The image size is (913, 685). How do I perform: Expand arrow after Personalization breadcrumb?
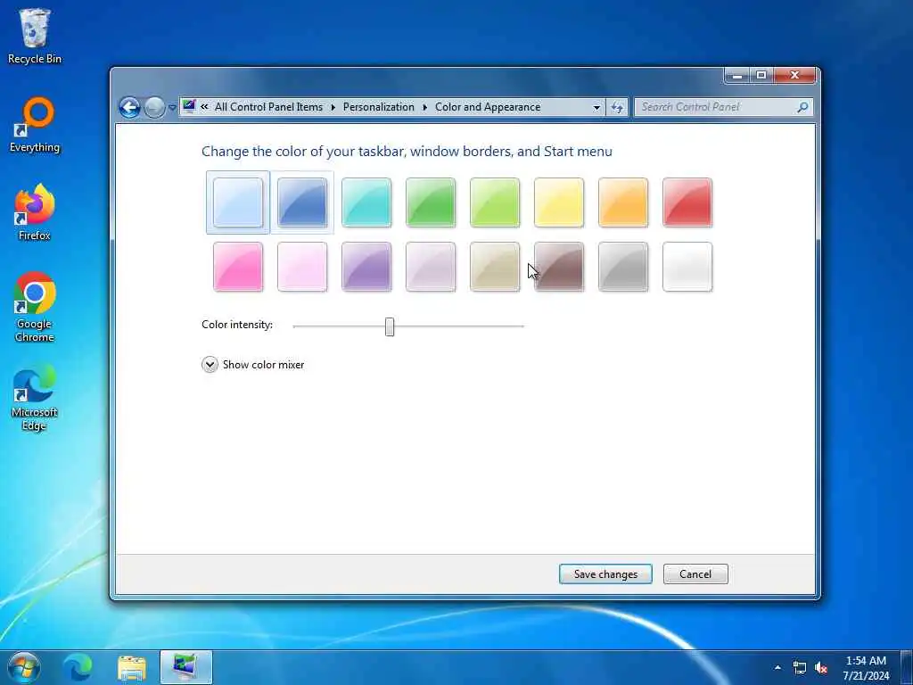coord(425,108)
